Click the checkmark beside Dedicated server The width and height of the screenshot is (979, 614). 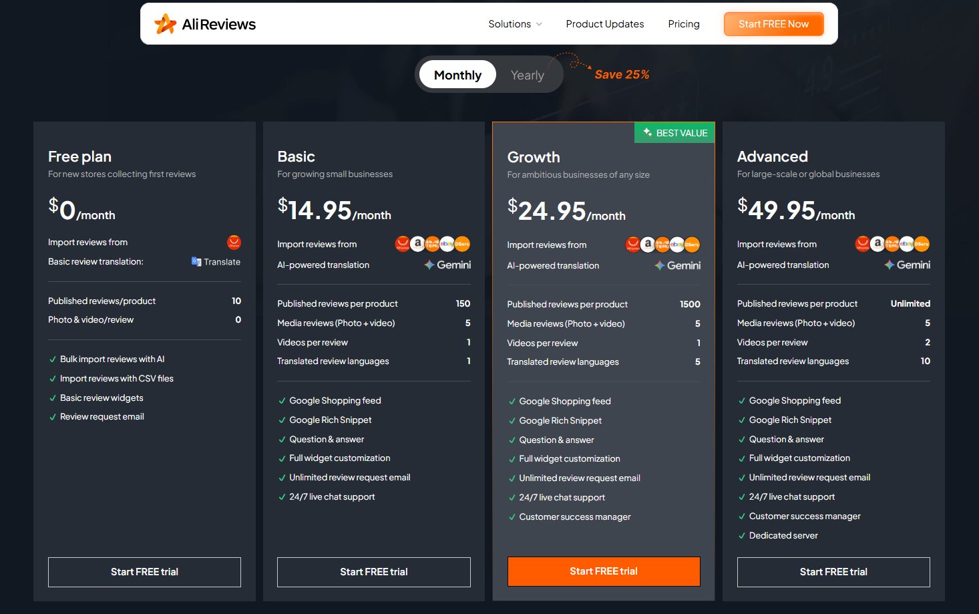click(742, 536)
